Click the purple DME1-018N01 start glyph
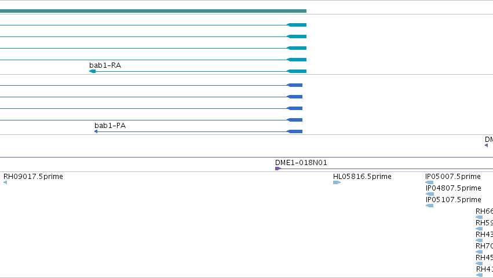Image resolution: width=493 pixels, height=278 pixels. point(278,169)
